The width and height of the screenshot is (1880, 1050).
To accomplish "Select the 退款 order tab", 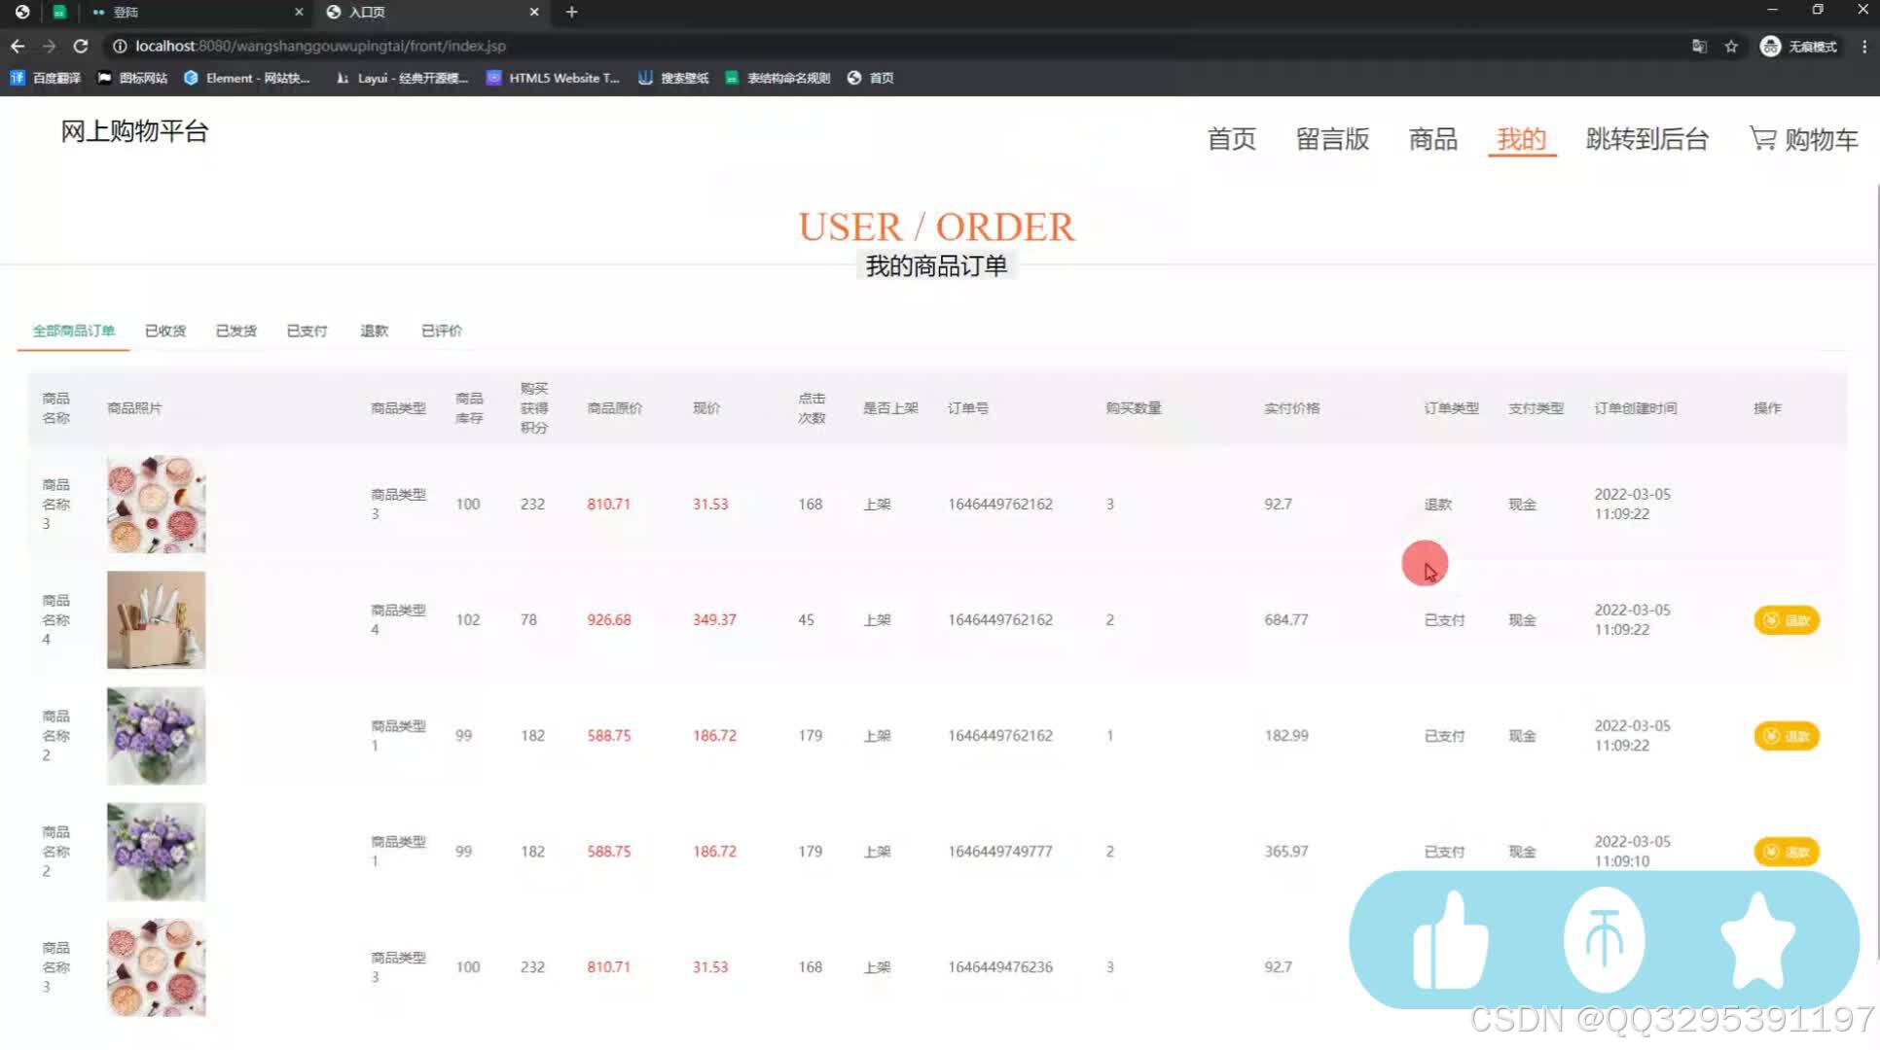I will 375,331.
